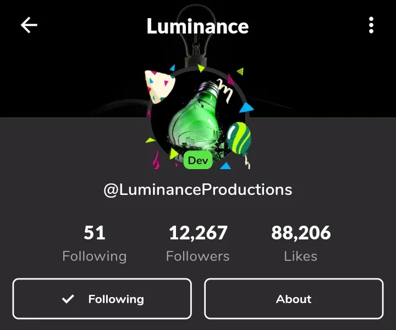The width and height of the screenshot is (396, 330).
Task: Click the pink streamer beside the avatar
Action: (156, 160)
